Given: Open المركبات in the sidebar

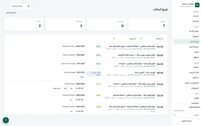Looking at the screenshot, I should pos(187,67).
